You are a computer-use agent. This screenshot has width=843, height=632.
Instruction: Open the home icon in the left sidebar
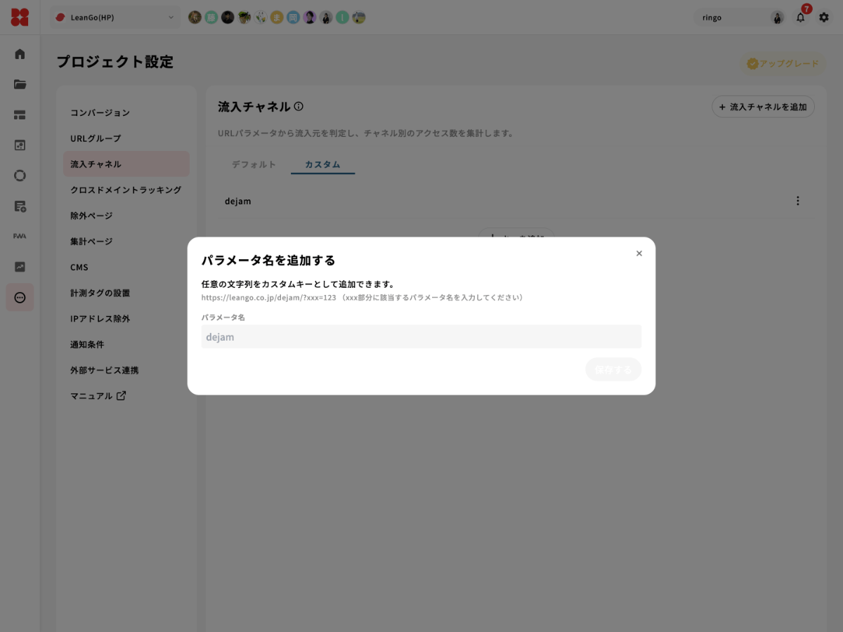(20, 54)
